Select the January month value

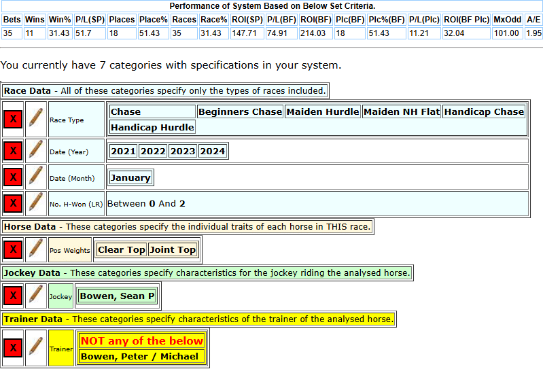pos(130,177)
